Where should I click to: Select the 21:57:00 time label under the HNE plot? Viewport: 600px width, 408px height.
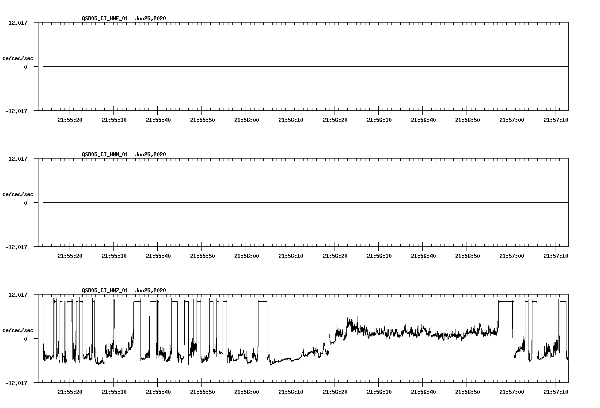[x=512, y=120]
